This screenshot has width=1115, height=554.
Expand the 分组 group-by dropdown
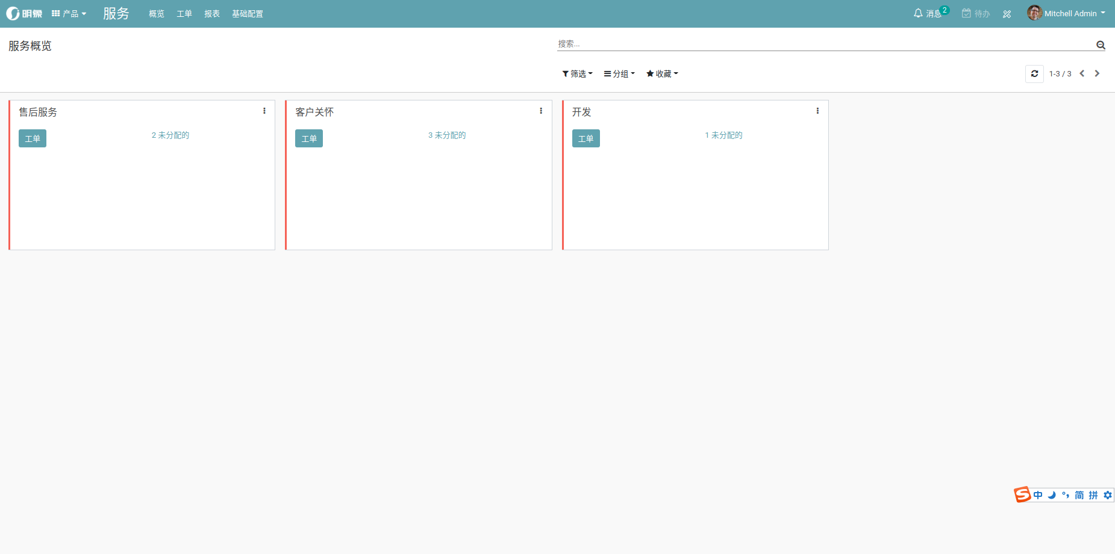tap(619, 73)
